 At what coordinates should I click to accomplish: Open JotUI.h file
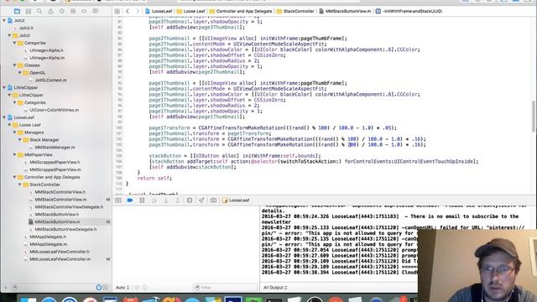pos(26,28)
